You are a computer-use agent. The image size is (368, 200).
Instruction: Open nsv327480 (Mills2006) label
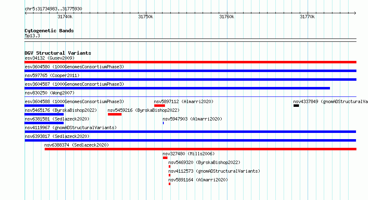[189, 154]
